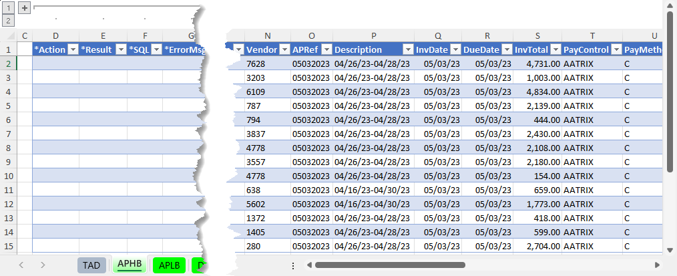Screen dimensions: 677x276
Task: Click InvTotal cell 2,180.00
Action: click(x=537, y=162)
